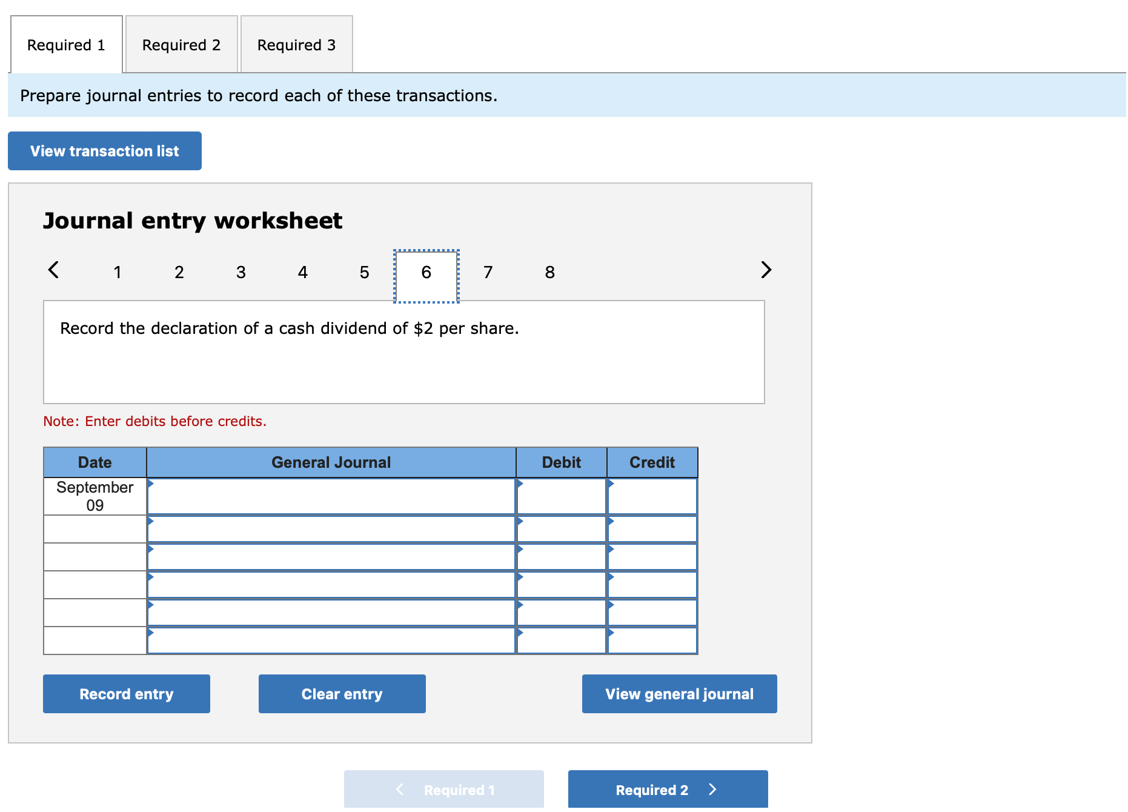Go to next journal entry arrow

[x=766, y=270]
